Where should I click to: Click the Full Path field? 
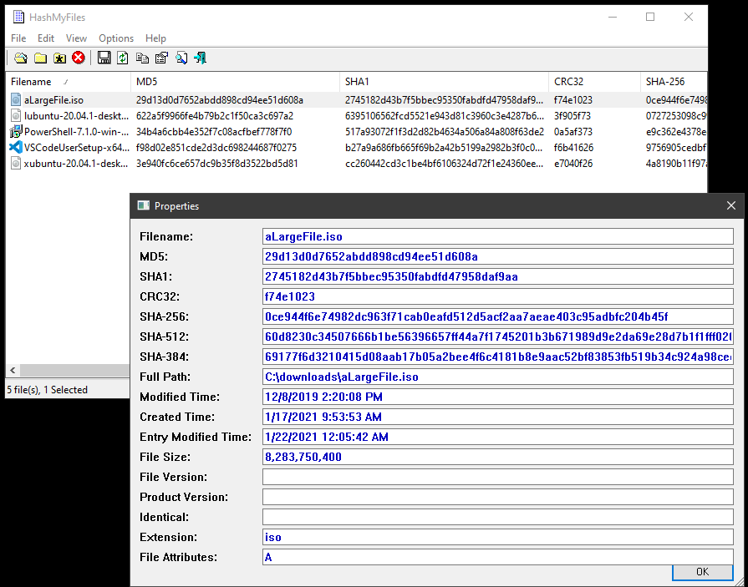pos(497,377)
